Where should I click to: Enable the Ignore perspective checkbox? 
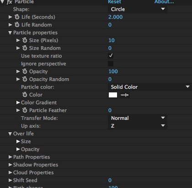111,64
